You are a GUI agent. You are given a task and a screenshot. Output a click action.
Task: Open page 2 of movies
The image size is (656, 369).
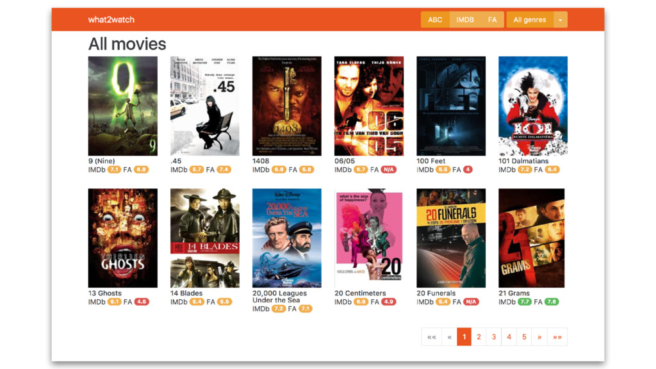(479, 337)
